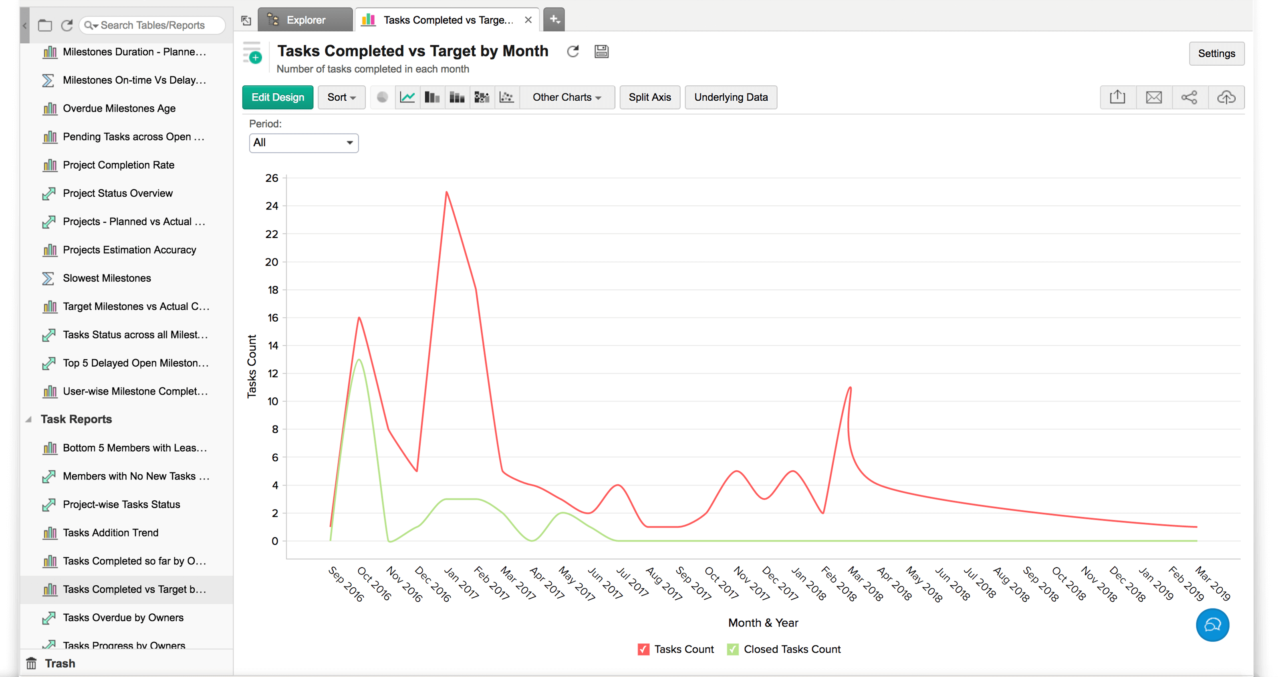
Task: Expand the Other Charts dropdown
Action: [566, 97]
